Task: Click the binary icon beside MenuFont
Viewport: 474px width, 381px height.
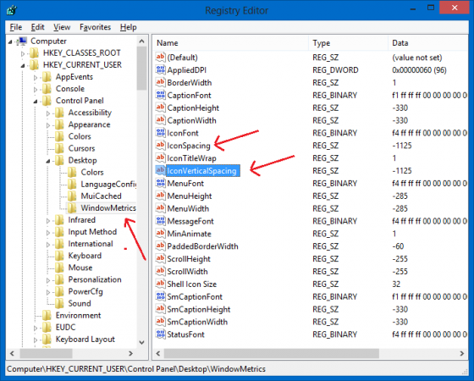Action: pos(160,183)
